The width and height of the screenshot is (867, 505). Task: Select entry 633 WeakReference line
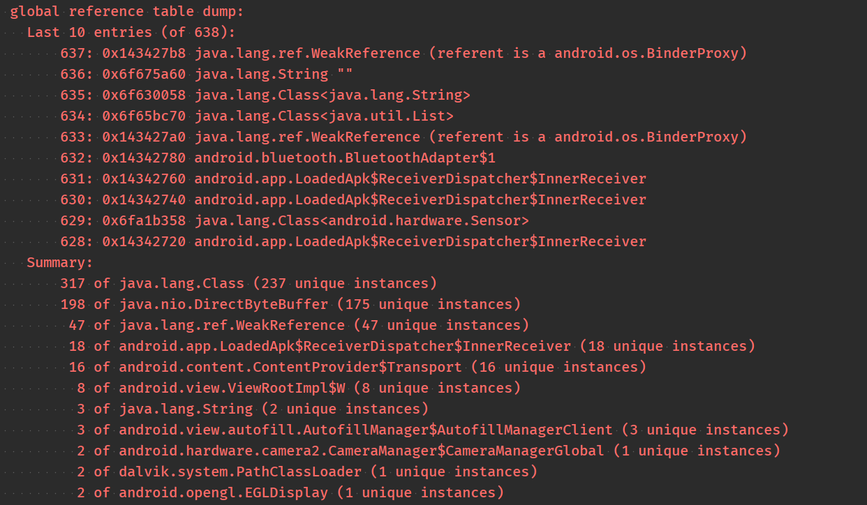pos(403,137)
